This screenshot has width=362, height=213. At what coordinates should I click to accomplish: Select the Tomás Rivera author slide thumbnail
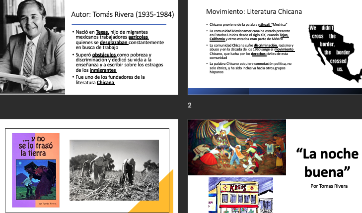[89, 47]
